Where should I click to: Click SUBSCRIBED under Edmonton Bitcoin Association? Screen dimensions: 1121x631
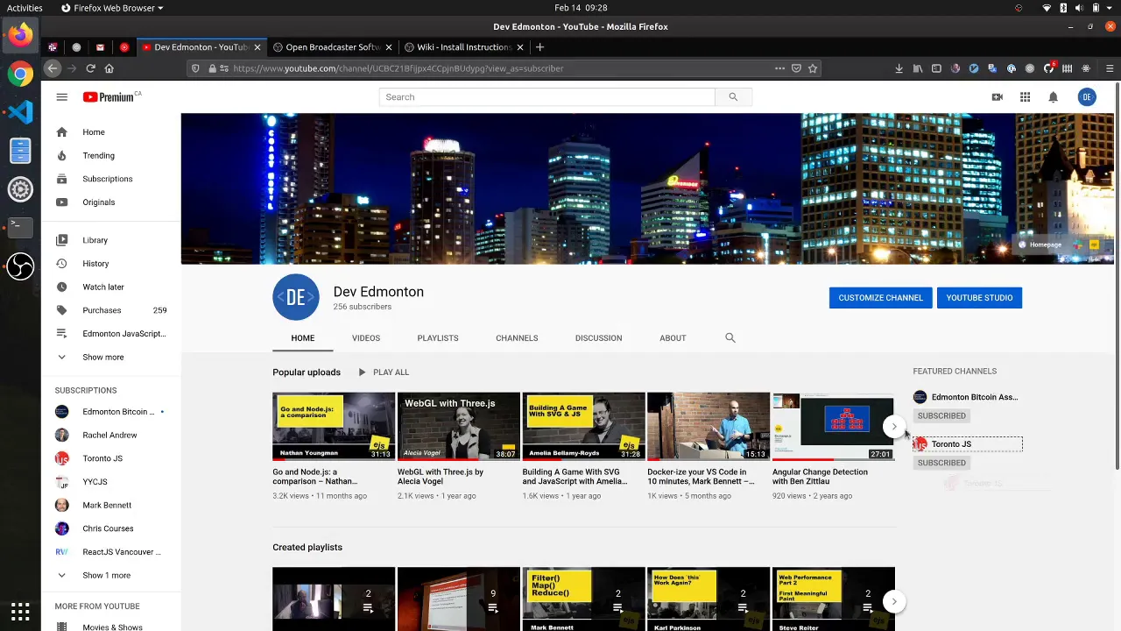click(x=941, y=416)
